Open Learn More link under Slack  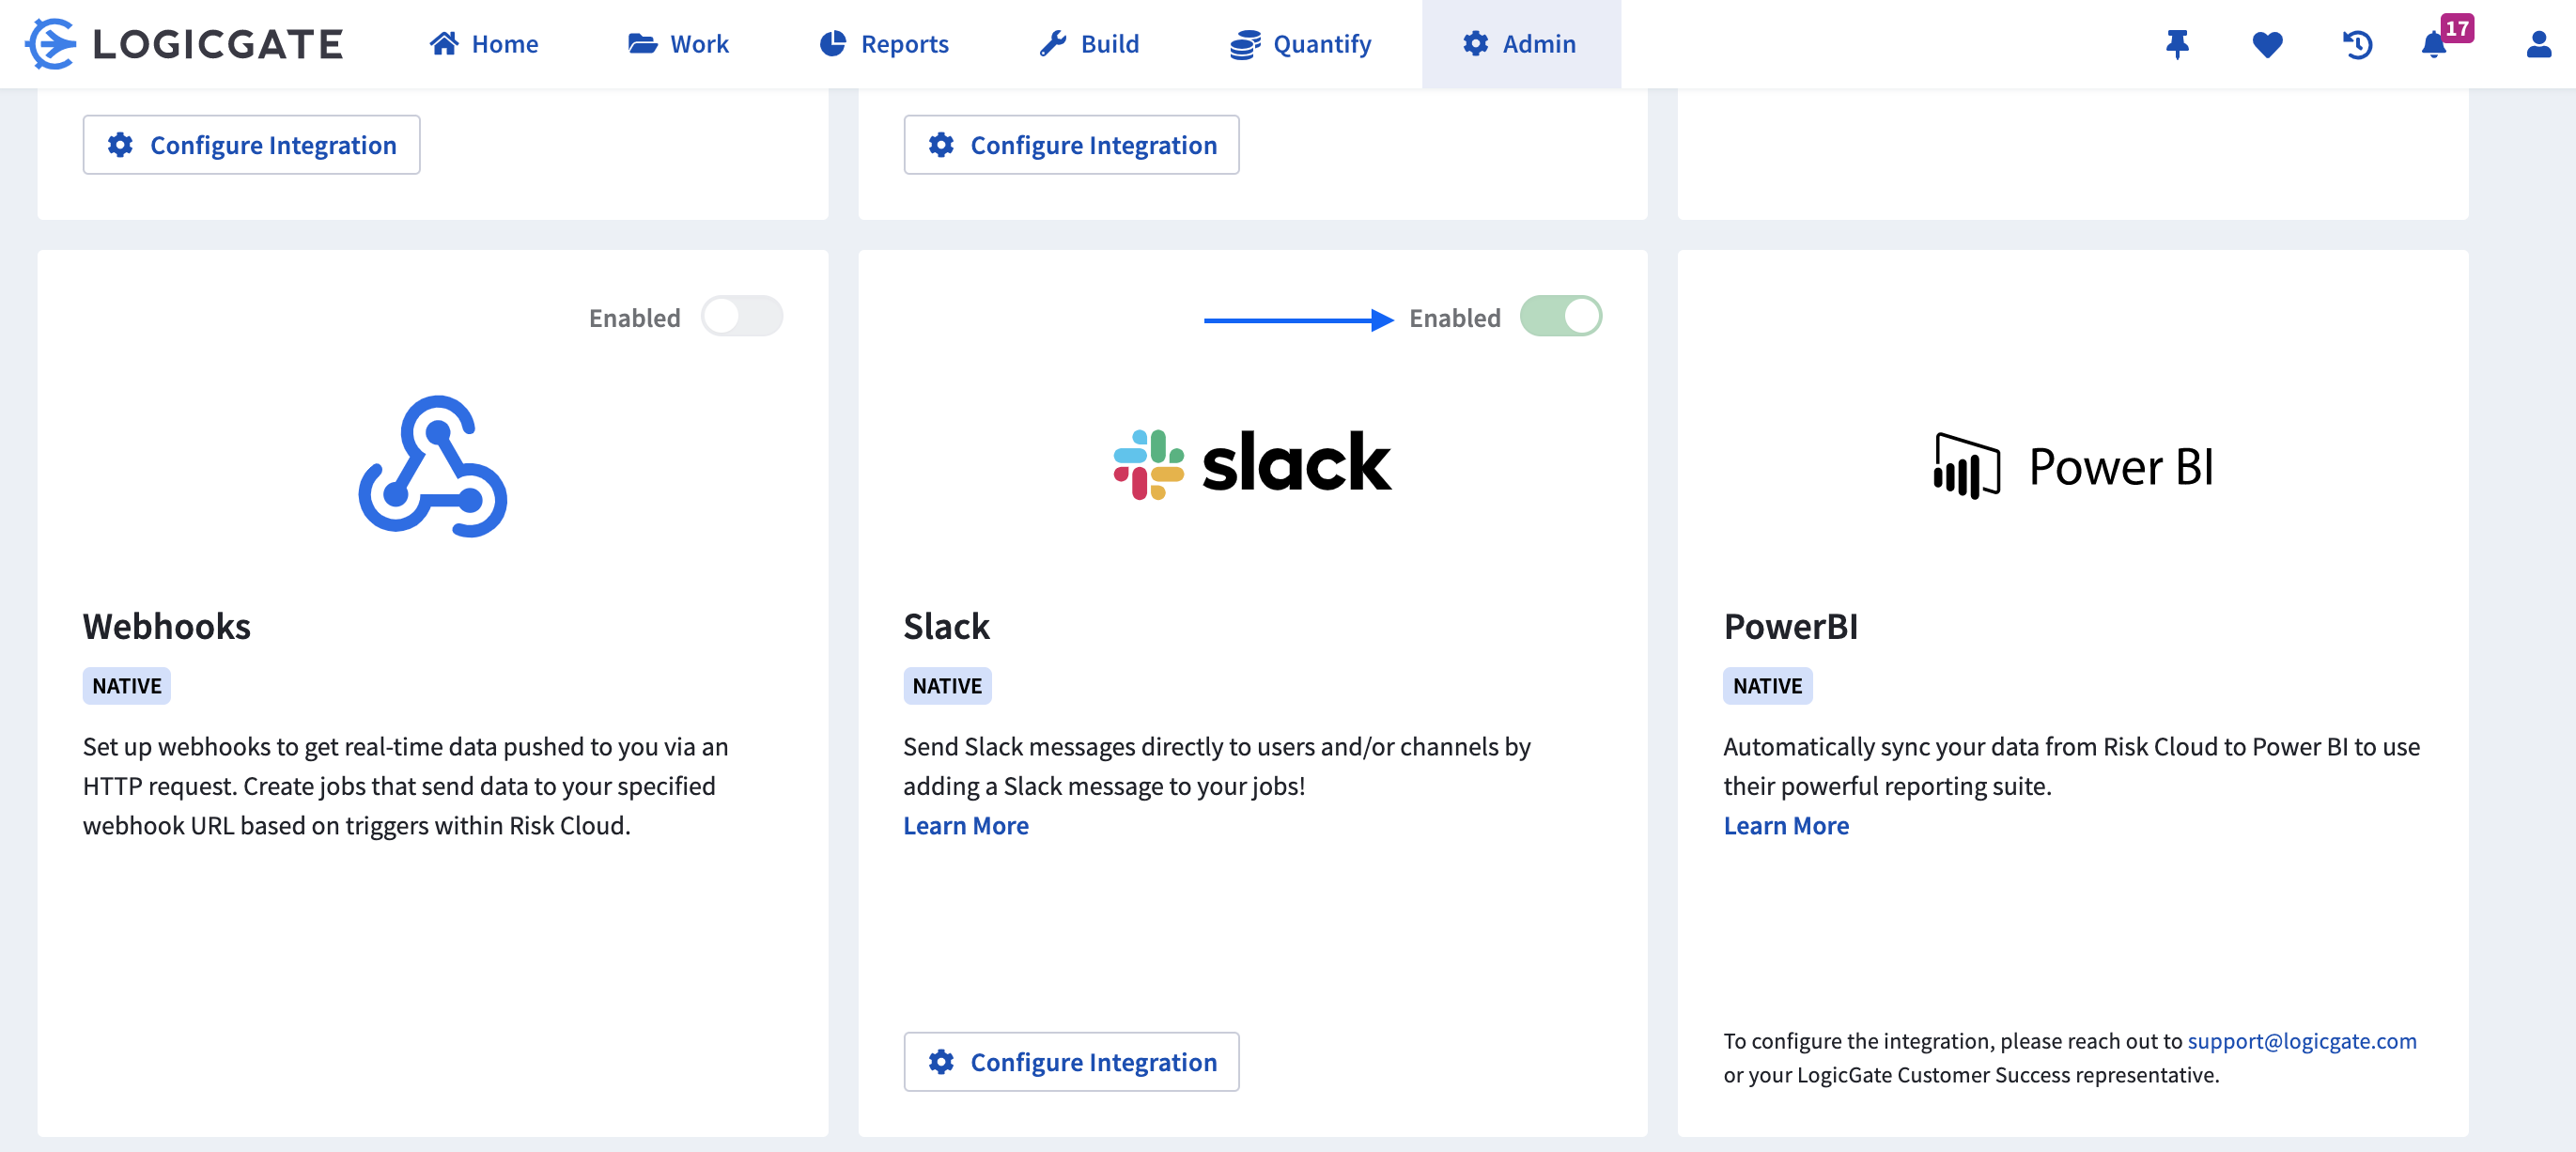click(x=965, y=825)
